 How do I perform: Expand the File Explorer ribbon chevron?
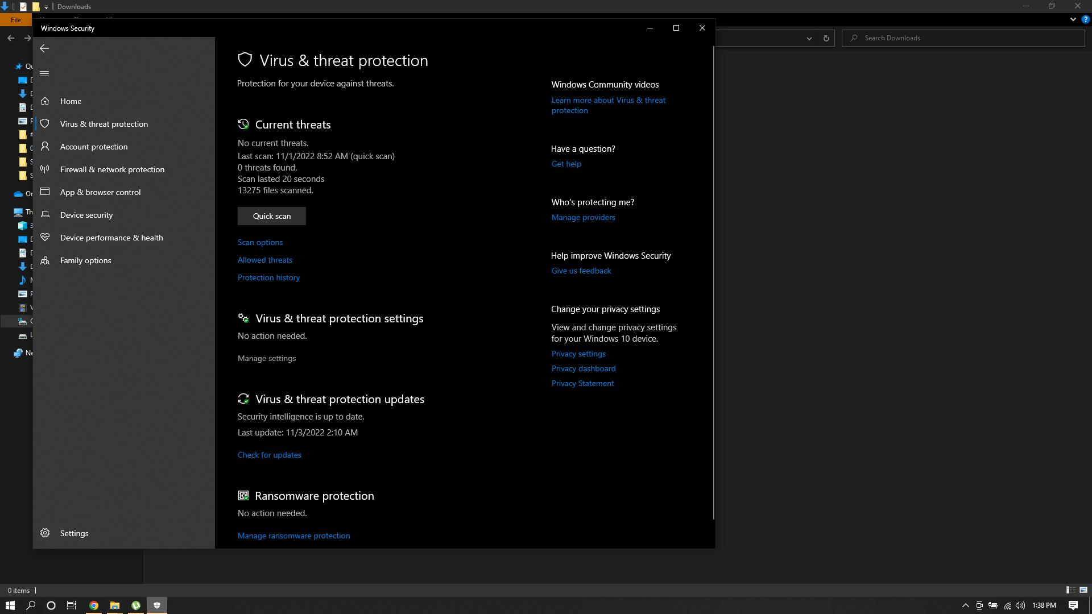click(1073, 19)
